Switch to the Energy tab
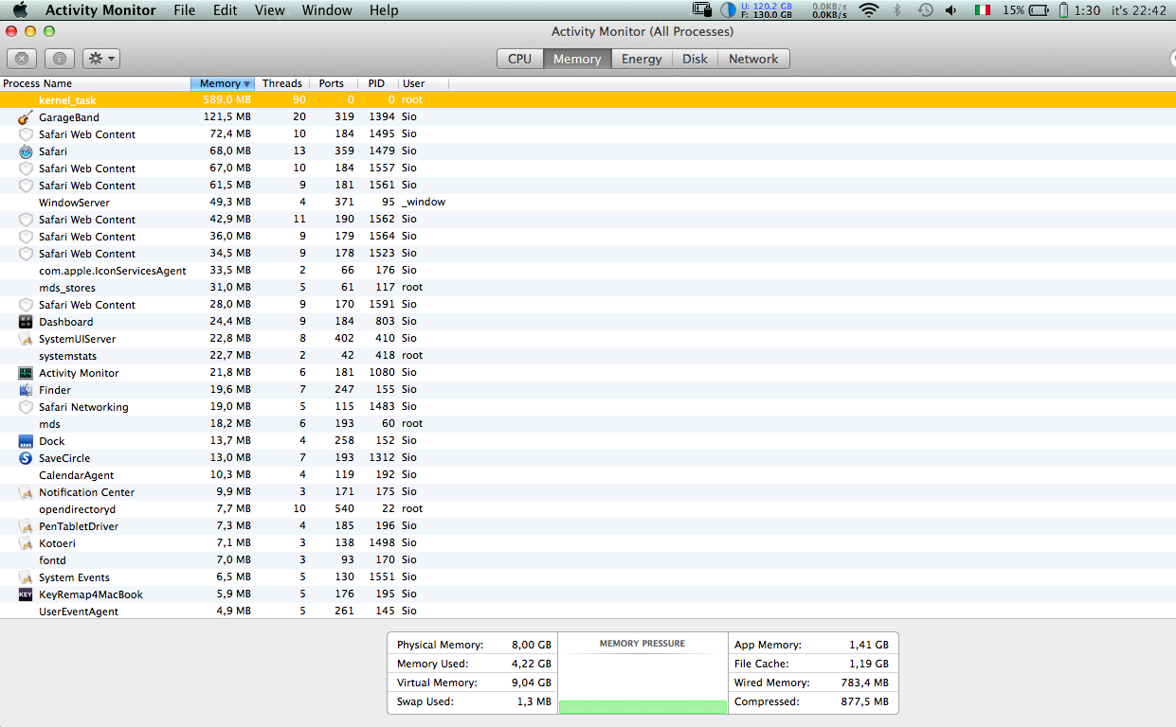The width and height of the screenshot is (1176, 727). pos(642,59)
